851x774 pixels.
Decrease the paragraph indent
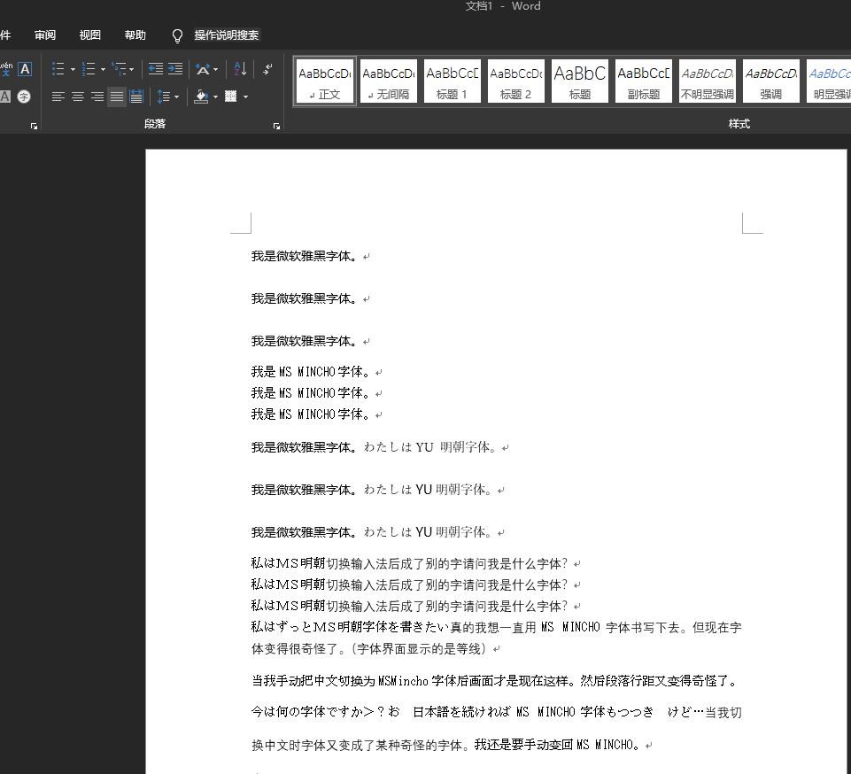(x=156, y=69)
